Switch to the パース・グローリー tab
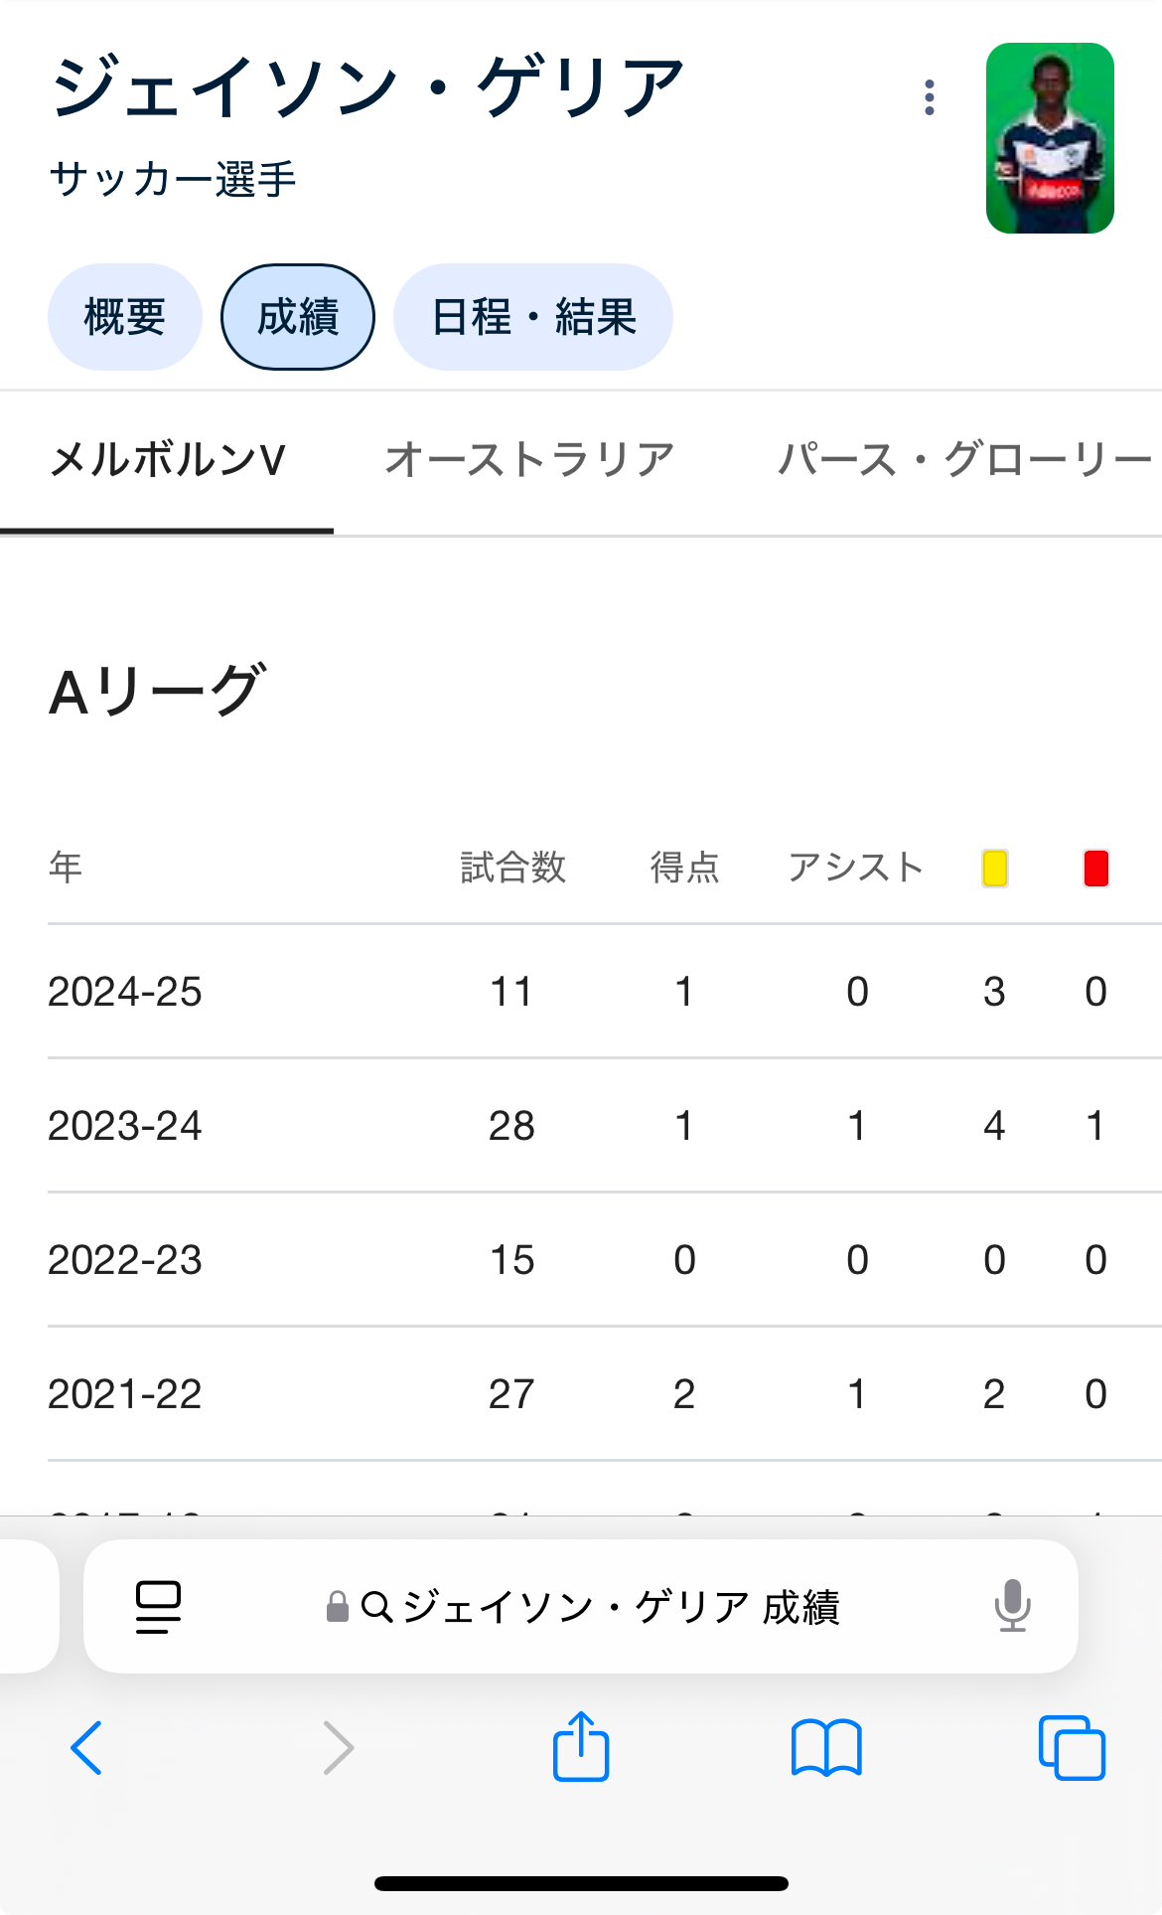This screenshot has height=1915, width=1162. [x=963, y=460]
